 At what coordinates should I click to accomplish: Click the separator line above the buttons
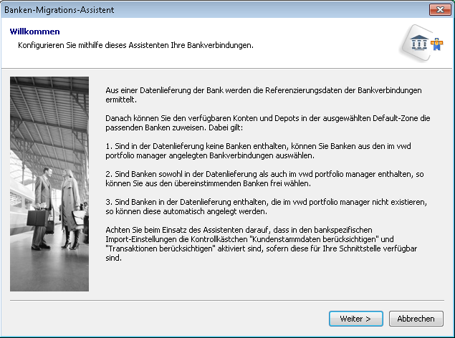[x=227, y=300]
